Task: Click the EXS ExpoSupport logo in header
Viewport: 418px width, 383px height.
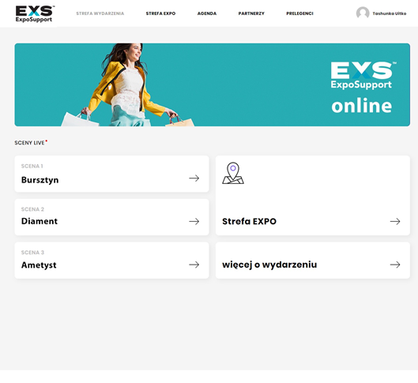Action: click(35, 14)
